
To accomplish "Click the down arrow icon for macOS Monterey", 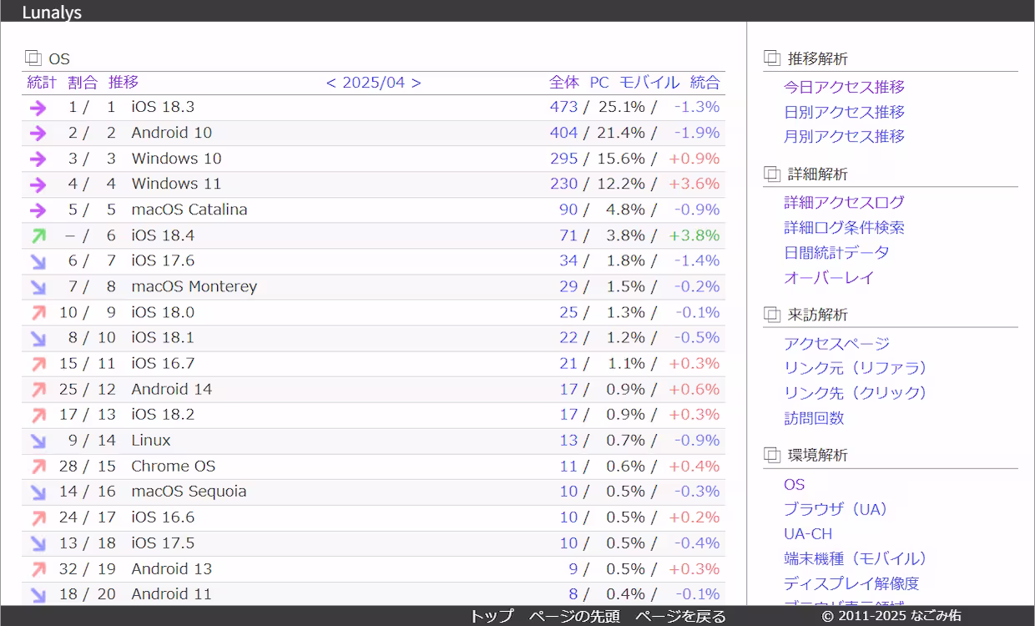I will tap(38, 287).
